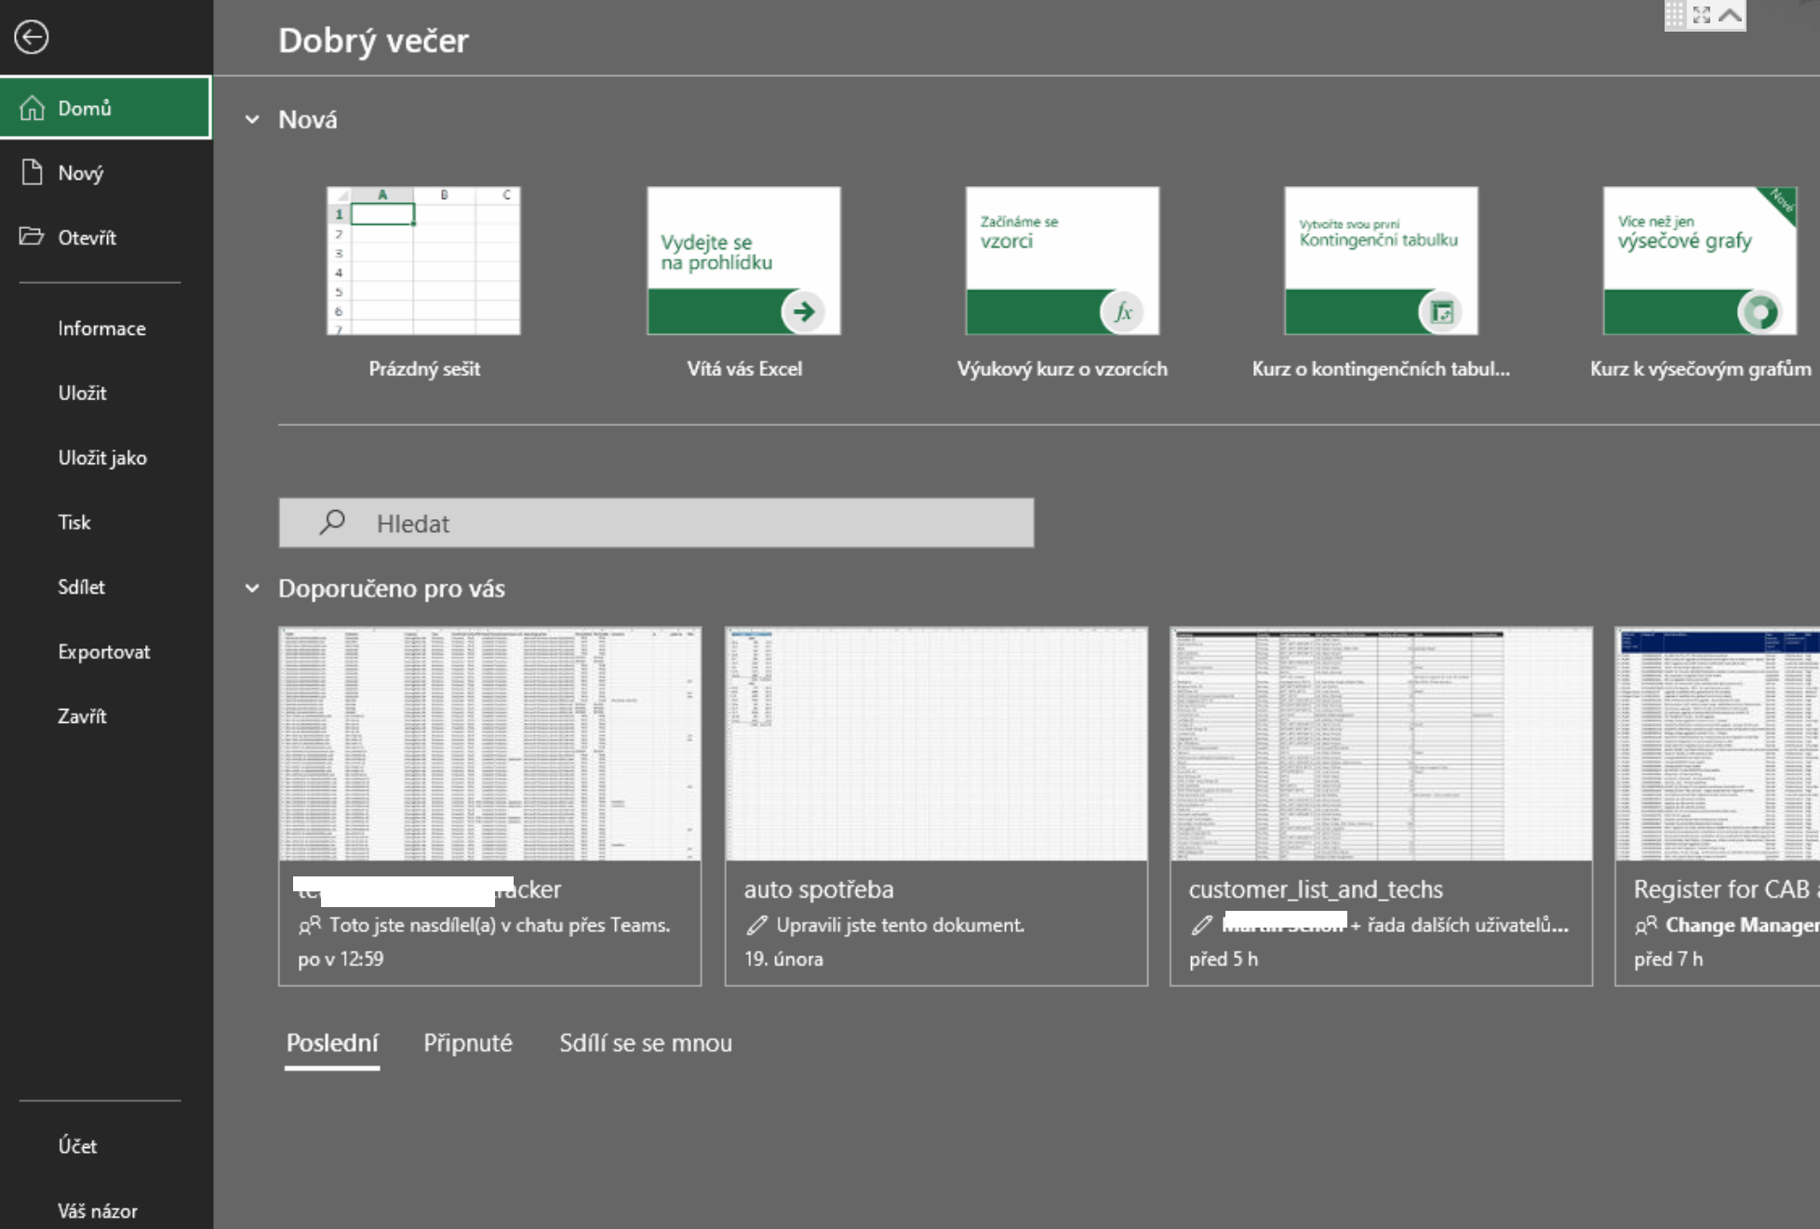
Task: Collapse the Doporučeno pro vás section
Action: (252, 589)
